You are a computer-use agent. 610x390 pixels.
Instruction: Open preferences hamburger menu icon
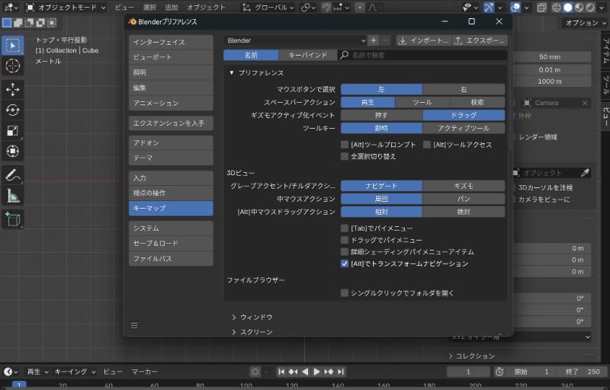134,325
